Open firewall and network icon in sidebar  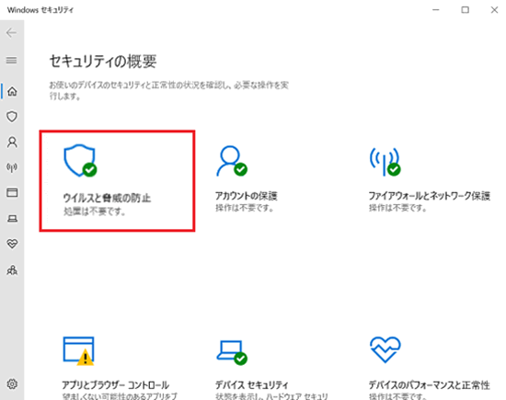click(12, 167)
